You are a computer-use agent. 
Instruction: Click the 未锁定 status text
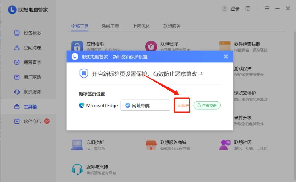click(183, 106)
